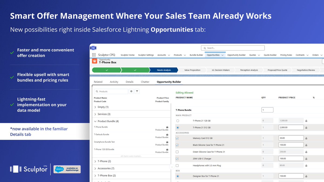The image size is (324, 182).
Task: Select the Perception Analysis stage
Action: point(249,70)
